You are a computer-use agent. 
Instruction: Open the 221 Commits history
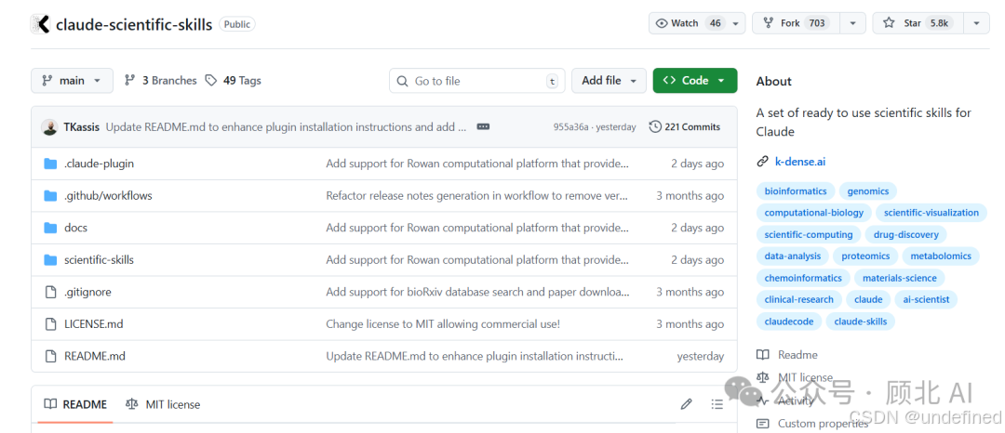685,126
